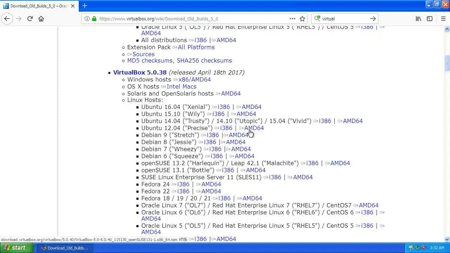450x253 pixels.
Task: Open the VirtualBox 5.0.38 heading link
Action: 140,72
